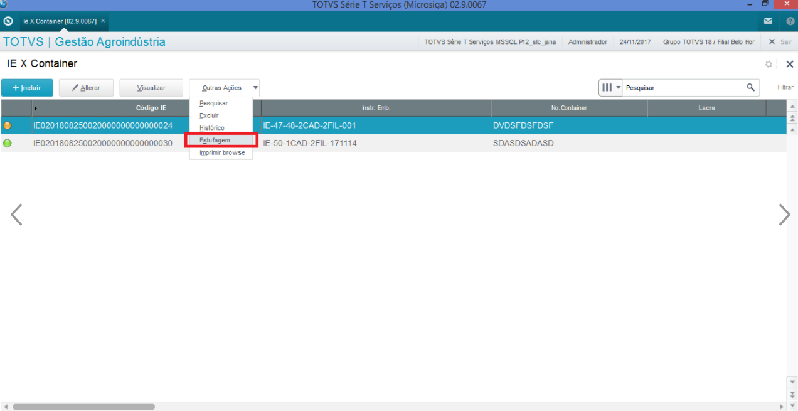798x411 pixels.
Task: Open the help question mark icon
Action: (790, 21)
